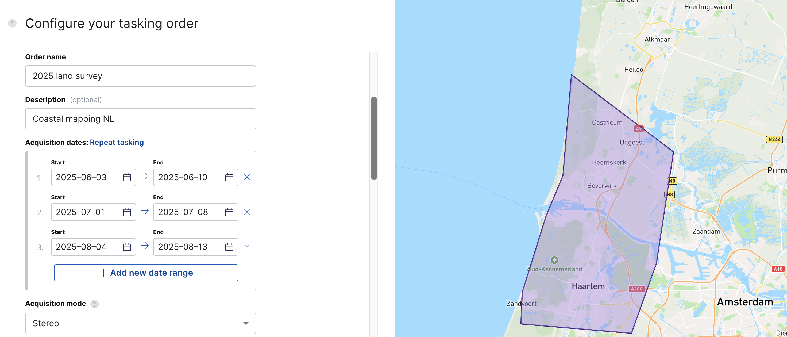Remove the third date range
This screenshot has width=787, height=337.
coord(247,247)
